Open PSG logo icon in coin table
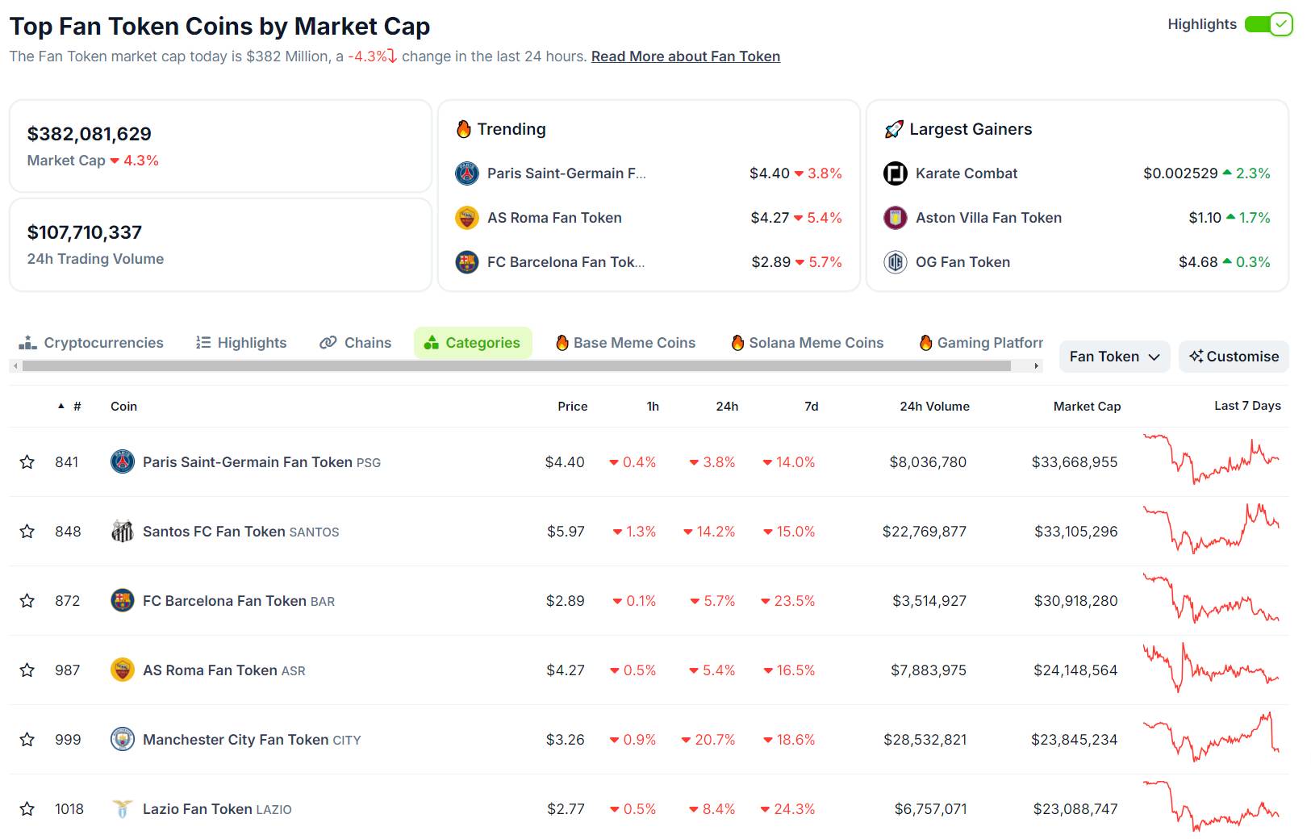Viewport: 1311px width, 839px height. pos(123,462)
